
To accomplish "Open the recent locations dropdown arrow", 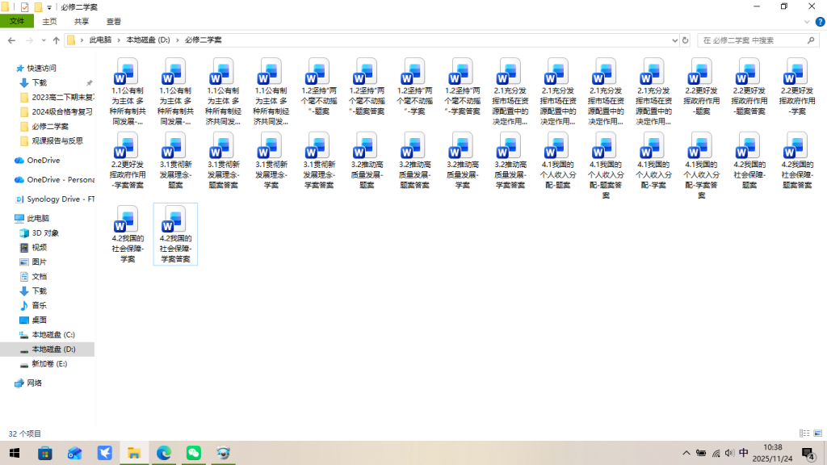I will pyautogui.click(x=42, y=40).
